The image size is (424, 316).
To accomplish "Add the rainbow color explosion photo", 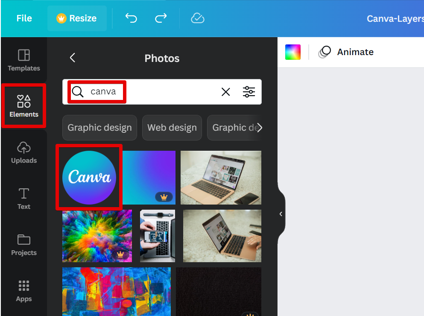I will (97, 236).
